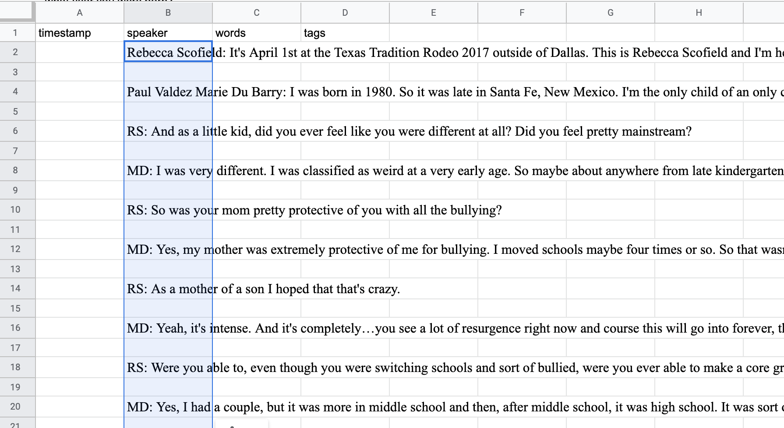
Task: Select column A header
Action: [80, 13]
